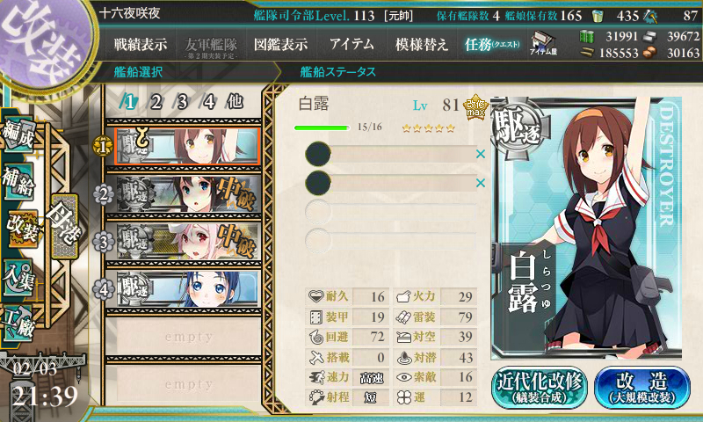
Task: Select the 入渠 repair dock sidebar icon
Action: coord(18,277)
